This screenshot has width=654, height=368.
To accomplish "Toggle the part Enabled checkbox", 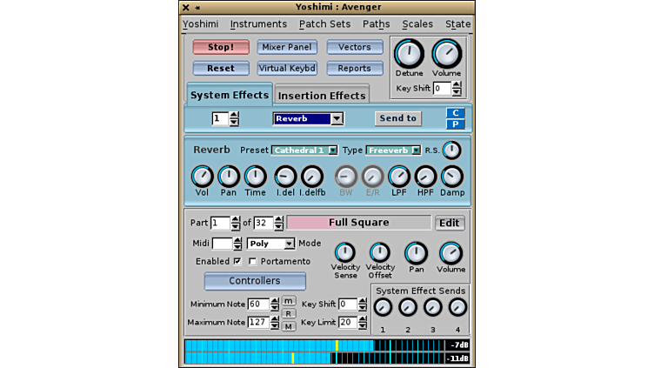I will 237,261.
